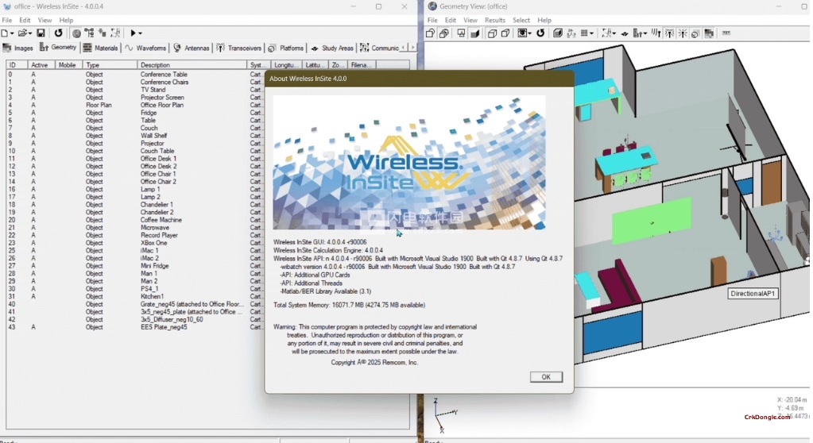
Task: Click the project hierarchy tree icon
Action: (x=89, y=33)
